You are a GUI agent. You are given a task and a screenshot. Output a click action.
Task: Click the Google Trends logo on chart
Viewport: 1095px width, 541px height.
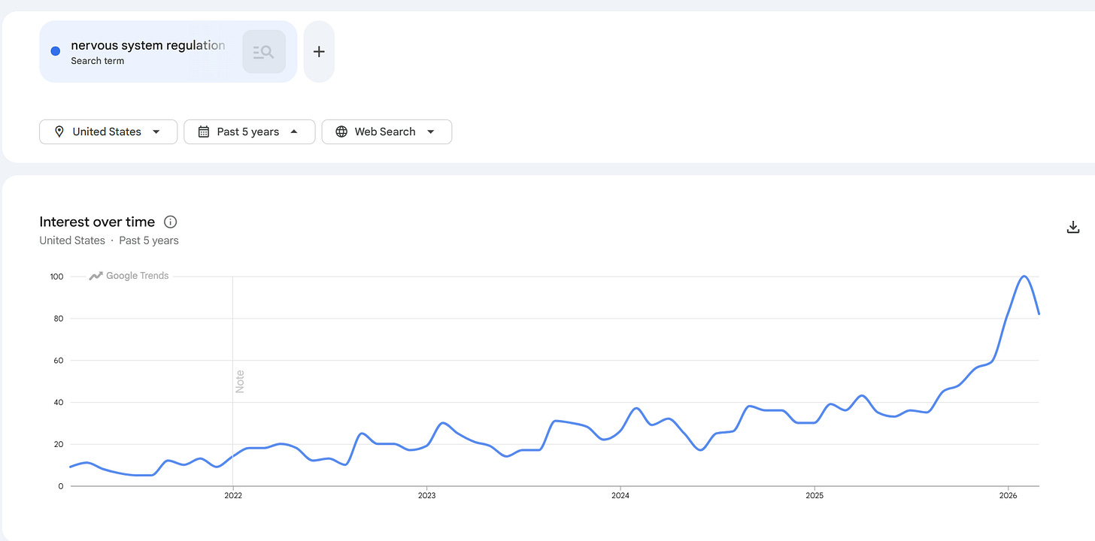(129, 276)
